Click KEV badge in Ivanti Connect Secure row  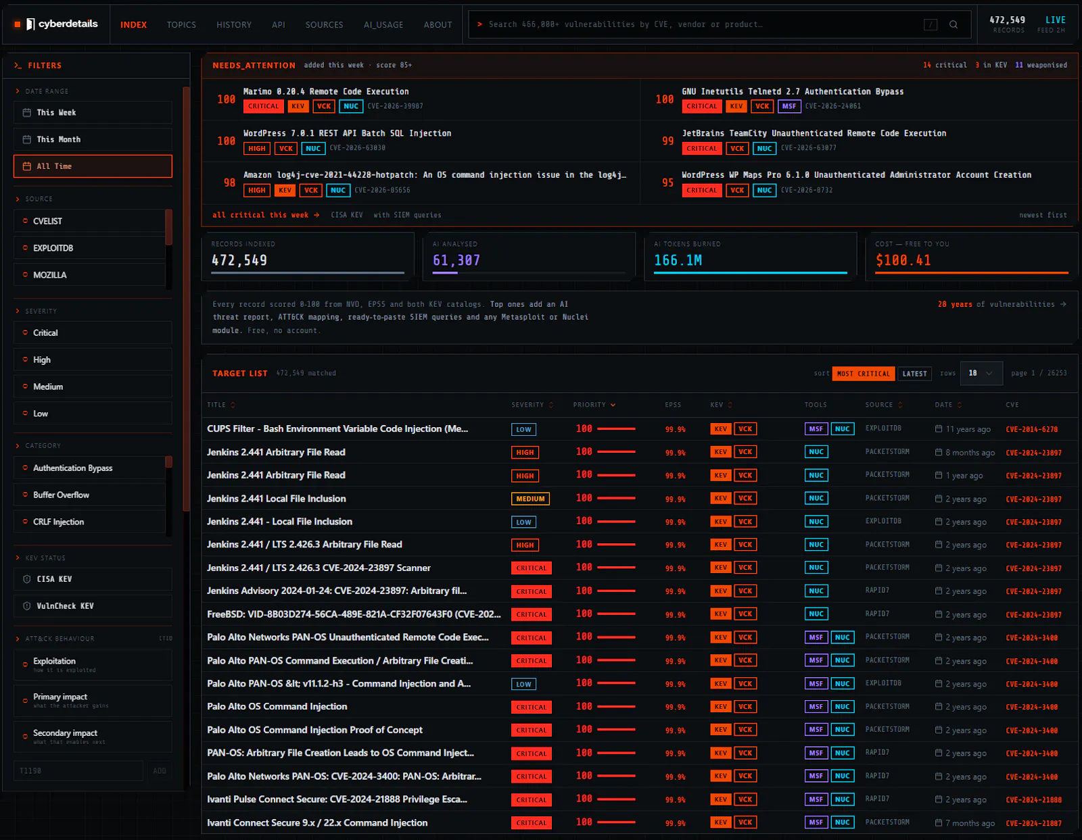click(x=721, y=822)
